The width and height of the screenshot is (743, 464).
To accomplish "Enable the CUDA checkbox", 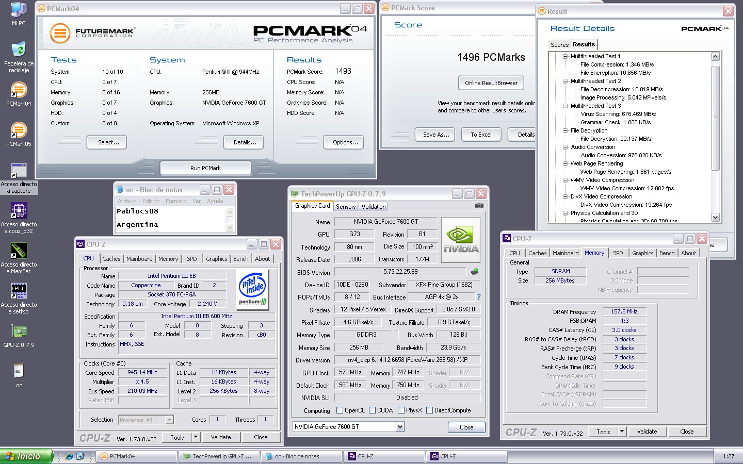I will point(372,410).
